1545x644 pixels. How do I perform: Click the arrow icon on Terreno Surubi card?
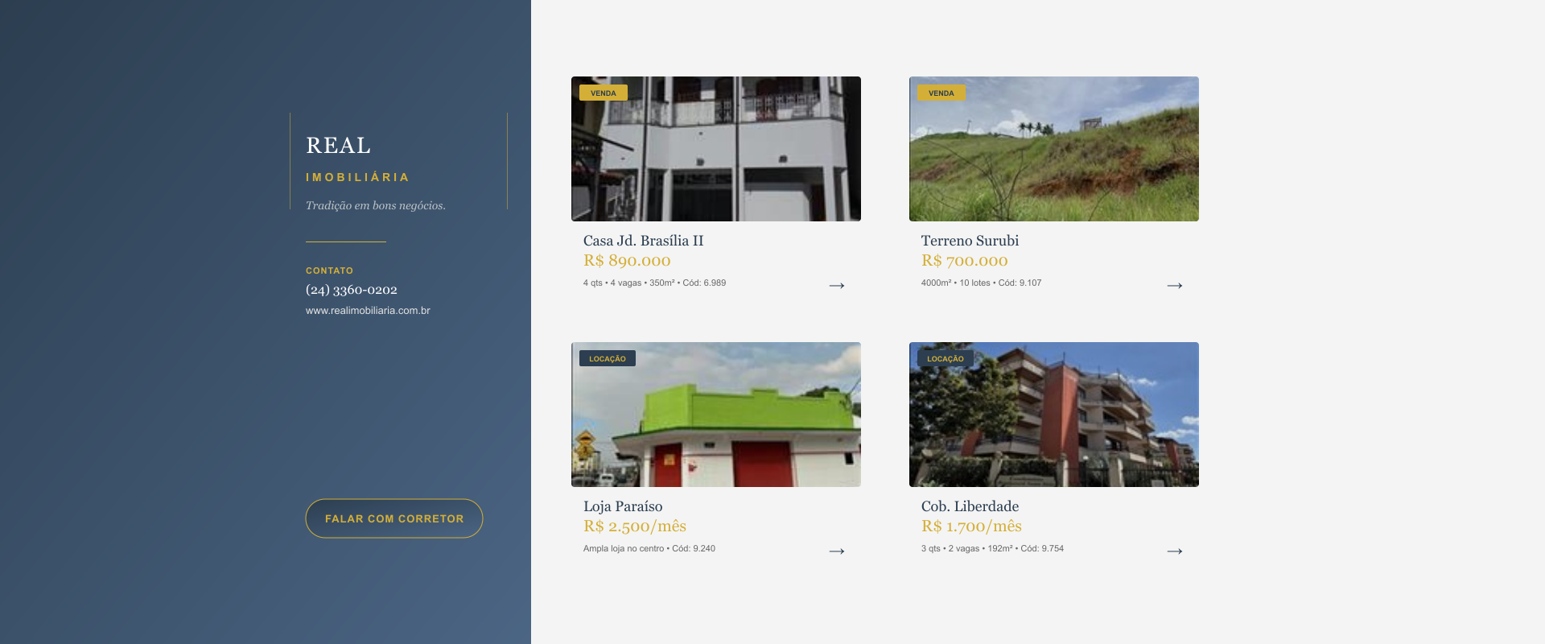(1175, 286)
